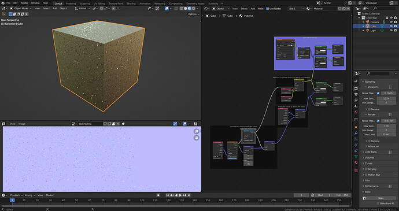Jump to the end frame in timeline
Image resolution: width=399 pixels, height=211 pixels.
pyautogui.click(x=189, y=195)
